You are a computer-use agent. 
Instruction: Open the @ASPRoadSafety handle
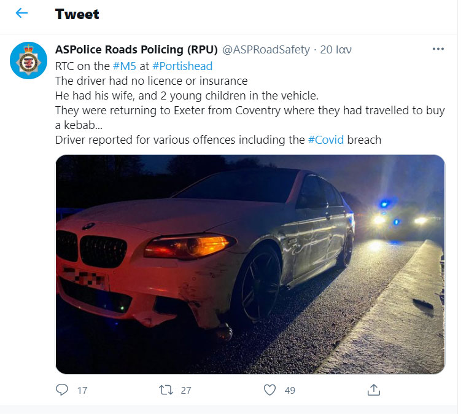pyautogui.click(x=266, y=49)
